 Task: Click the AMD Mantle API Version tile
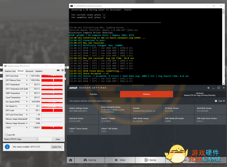(x=178, y=120)
